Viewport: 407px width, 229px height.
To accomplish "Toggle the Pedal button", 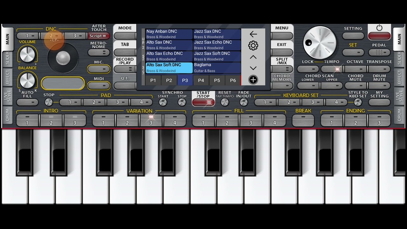I will click(379, 52).
